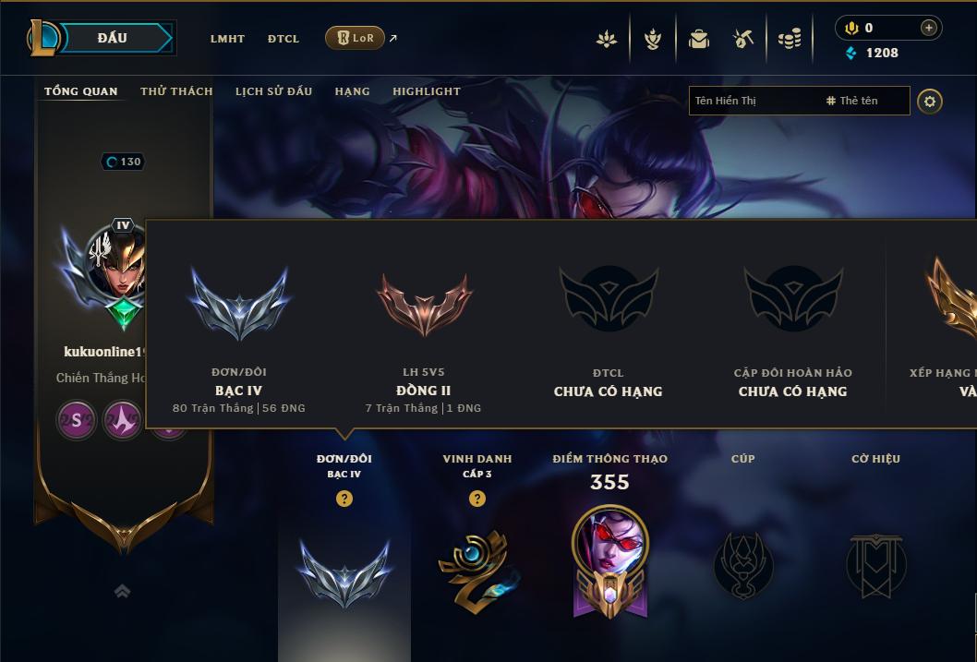Switch to the Thử Thách tab
Image resolution: width=977 pixels, height=662 pixels.
(176, 90)
